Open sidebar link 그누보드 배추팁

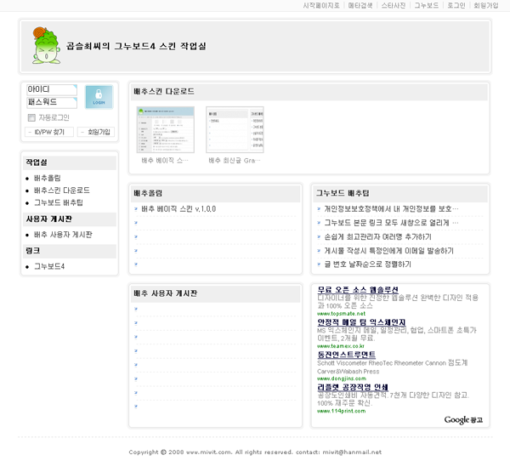(59, 202)
